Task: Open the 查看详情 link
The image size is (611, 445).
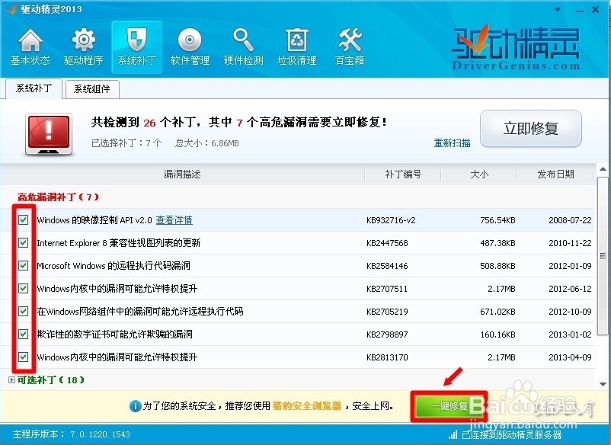Action: tap(174, 220)
